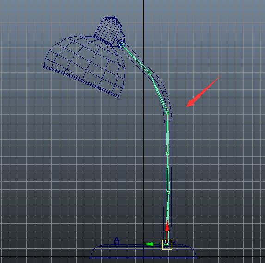Click the green horizontal move manipulator arrow
This screenshot has height=263, width=265.
pyautogui.click(x=148, y=244)
